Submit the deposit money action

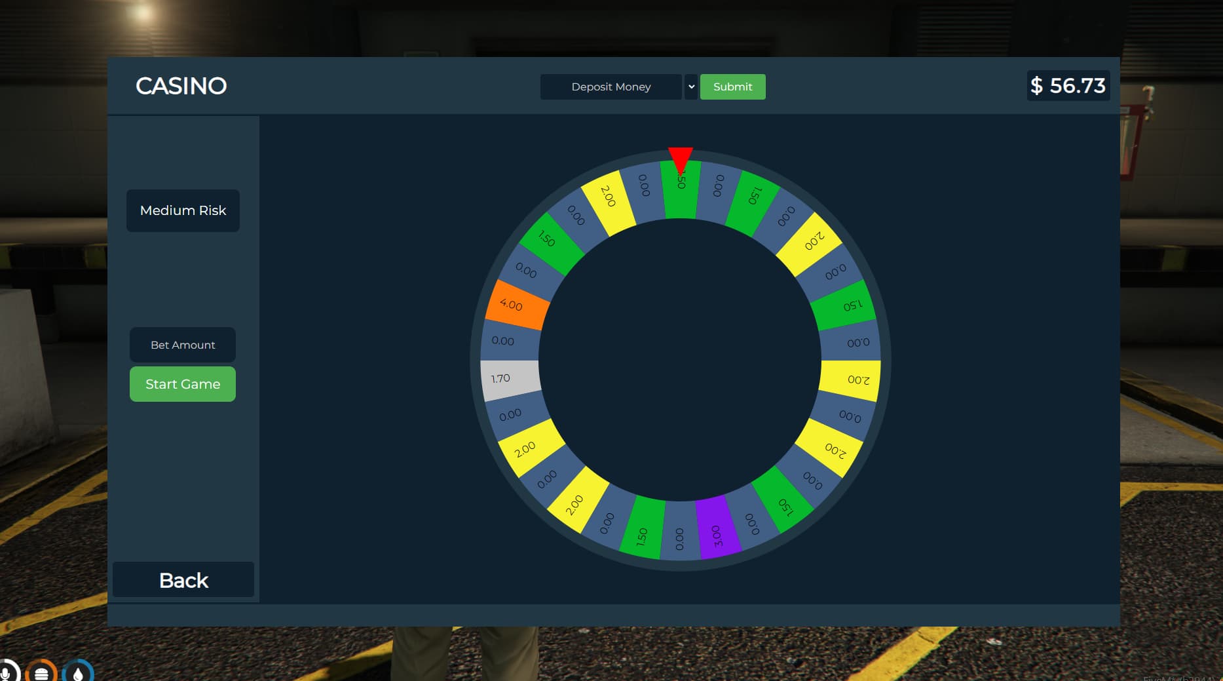pos(732,87)
